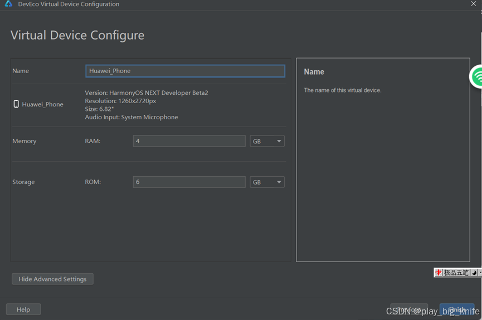This screenshot has width=482, height=320.
Task: Click the phone icon beside Huawei_Phone
Action: tap(16, 104)
